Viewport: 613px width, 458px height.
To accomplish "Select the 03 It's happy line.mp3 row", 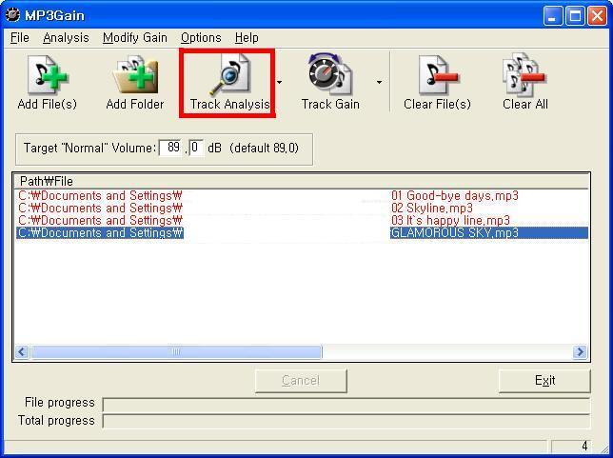I will tap(302, 221).
